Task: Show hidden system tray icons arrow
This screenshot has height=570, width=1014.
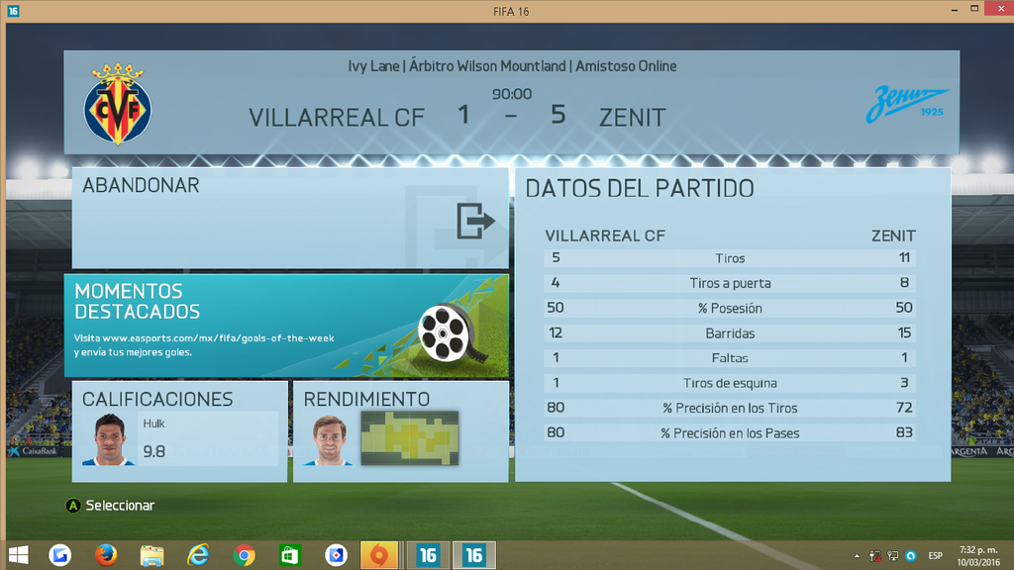Action: pyautogui.click(x=857, y=556)
